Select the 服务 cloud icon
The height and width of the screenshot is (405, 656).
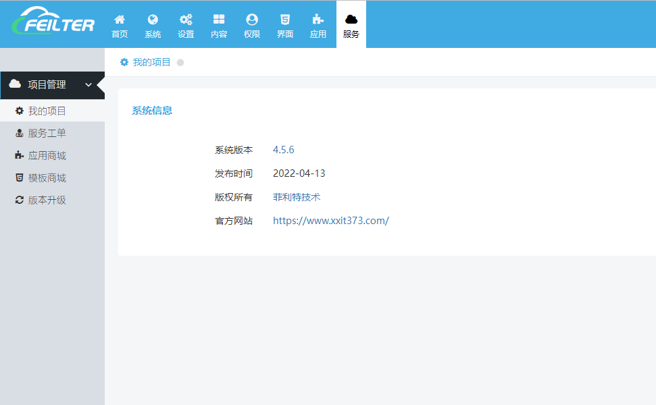coord(351,19)
